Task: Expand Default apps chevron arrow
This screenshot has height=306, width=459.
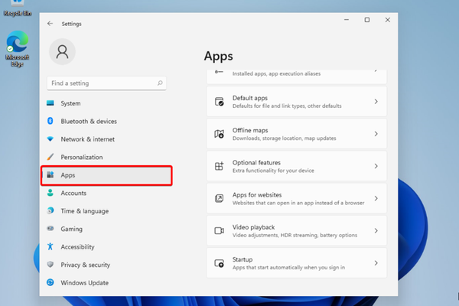Action: (x=376, y=102)
